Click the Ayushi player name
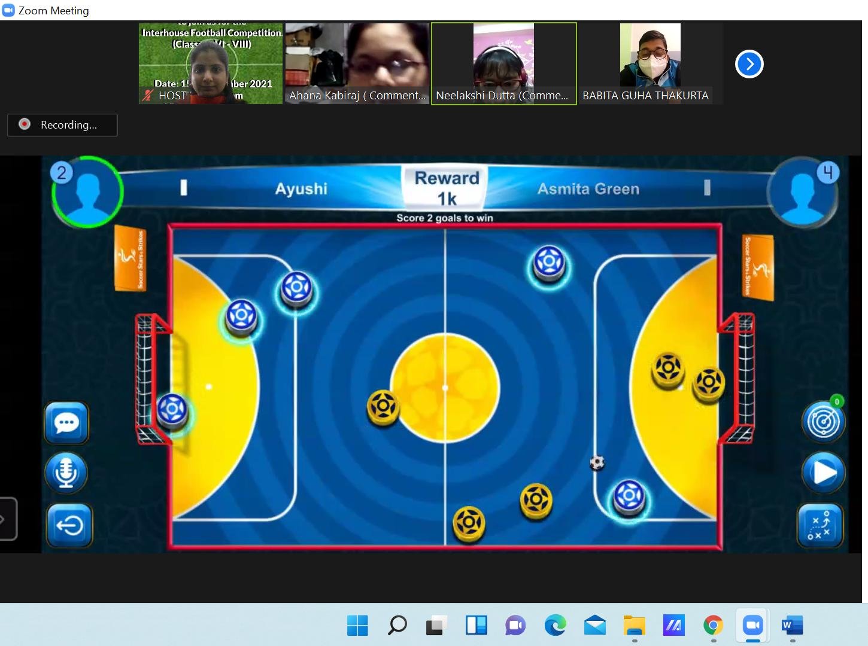This screenshot has height=646, width=868. coord(301,189)
